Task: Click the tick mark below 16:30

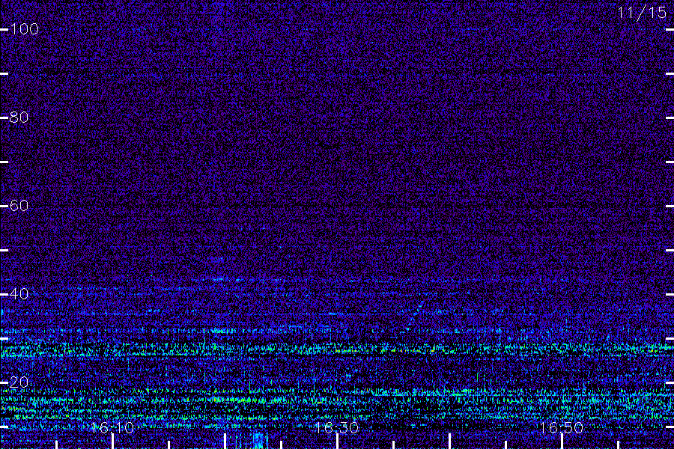Action: [338, 442]
